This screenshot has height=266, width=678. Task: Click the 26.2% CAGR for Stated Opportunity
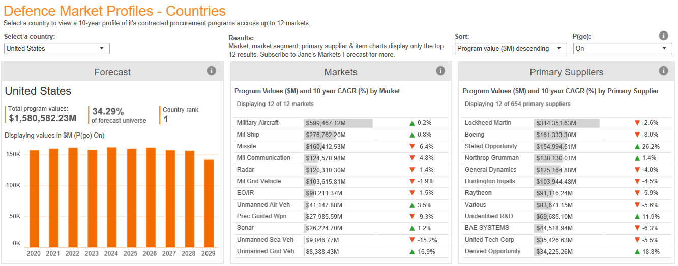[652, 146]
